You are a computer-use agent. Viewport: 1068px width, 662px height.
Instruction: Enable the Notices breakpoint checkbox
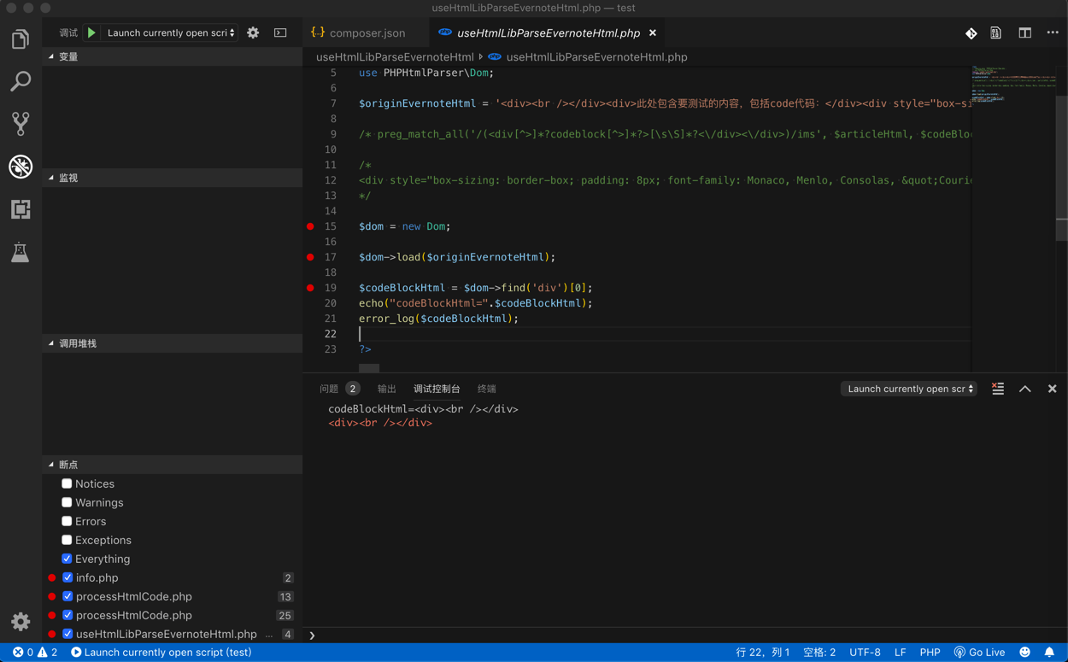(x=67, y=483)
